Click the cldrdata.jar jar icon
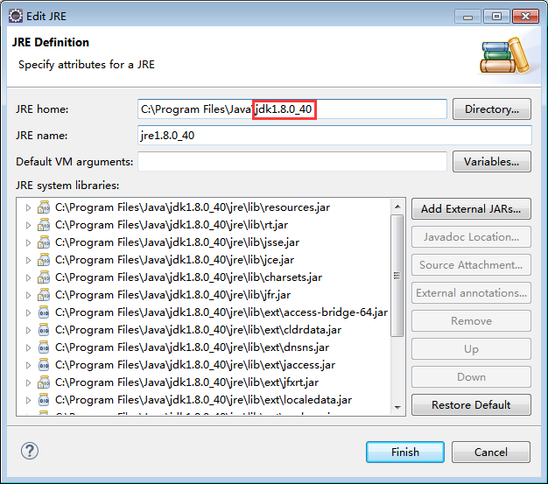The height and width of the screenshot is (484, 548). tap(44, 330)
